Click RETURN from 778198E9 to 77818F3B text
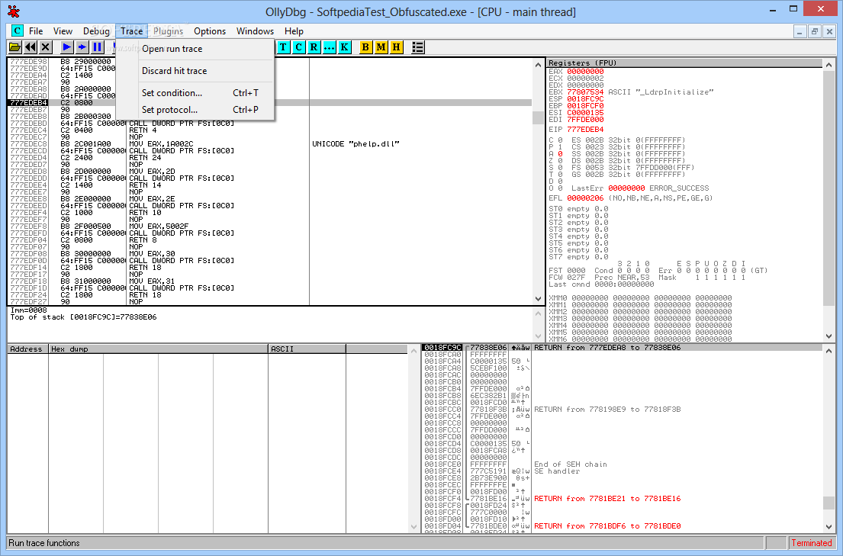 click(x=607, y=410)
